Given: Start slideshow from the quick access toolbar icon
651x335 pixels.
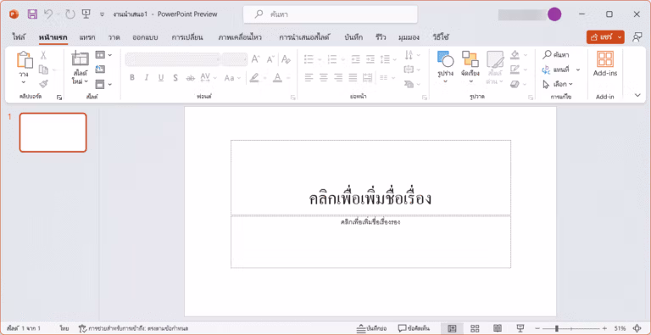Looking at the screenshot, I should coord(86,14).
